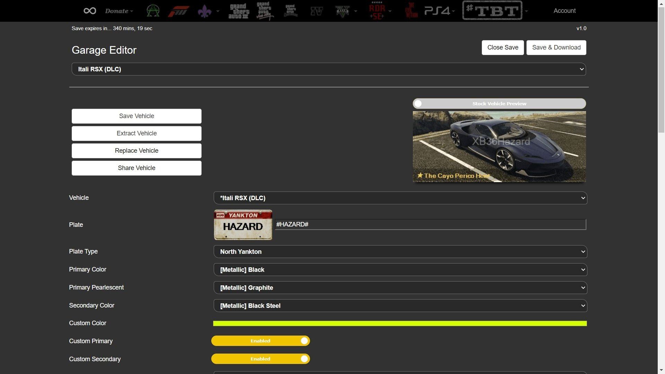
Task: Open the GTA V logo menu
Action: pyautogui.click(x=343, y=11)
